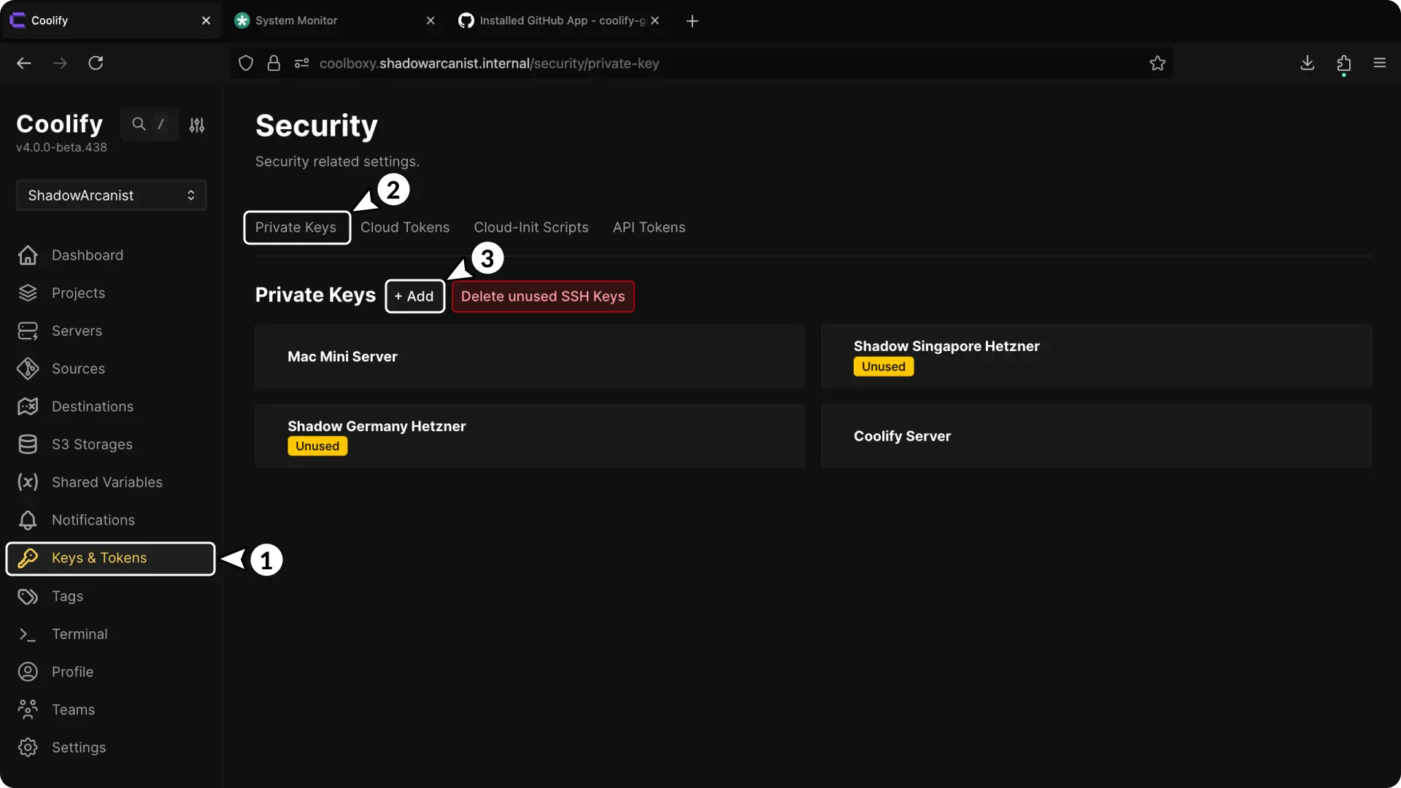Expand the ShadowArcanist team dropdown
The image size is (1401, 788).
coord(111,196)
